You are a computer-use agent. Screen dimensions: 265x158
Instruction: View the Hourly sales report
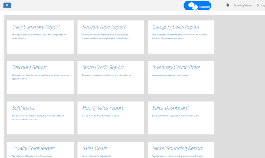tap(102, 108)
